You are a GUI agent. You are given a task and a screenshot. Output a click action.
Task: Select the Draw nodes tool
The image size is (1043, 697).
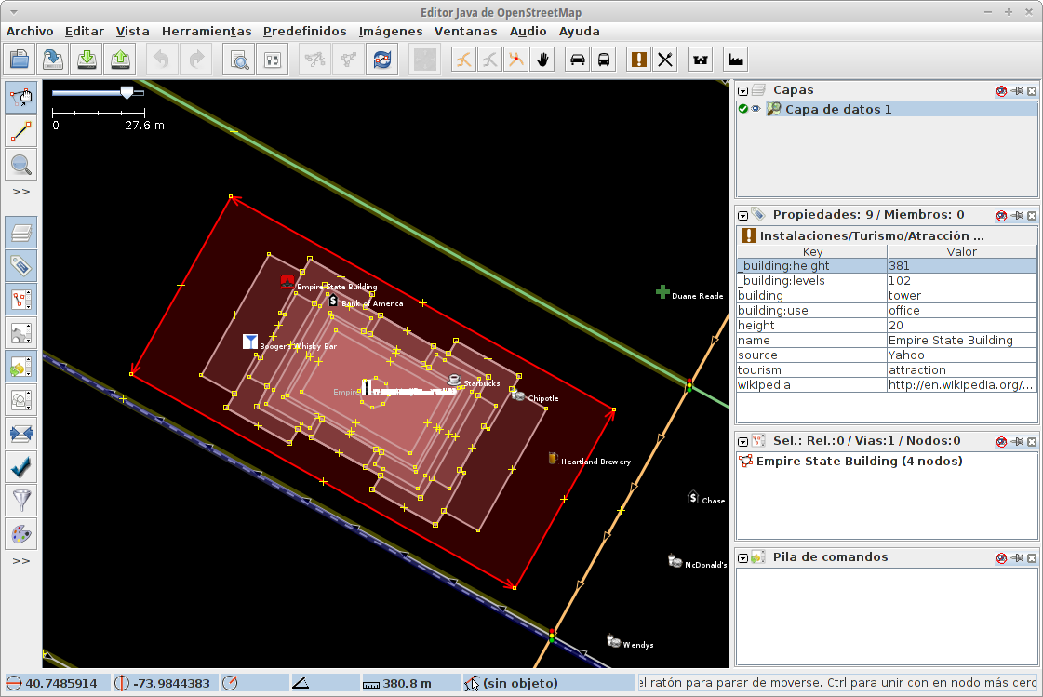21,130
